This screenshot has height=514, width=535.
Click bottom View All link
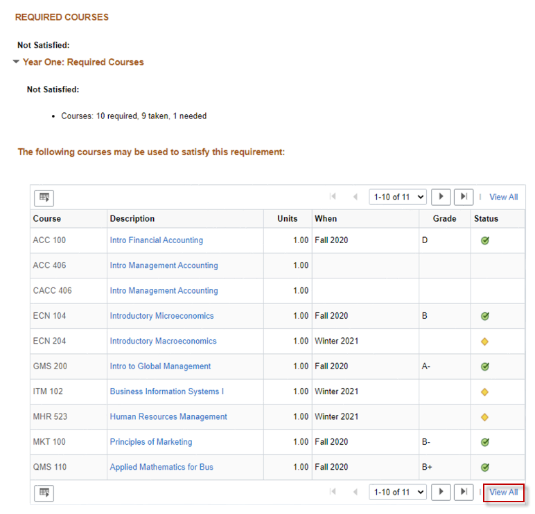pos(504,492)
